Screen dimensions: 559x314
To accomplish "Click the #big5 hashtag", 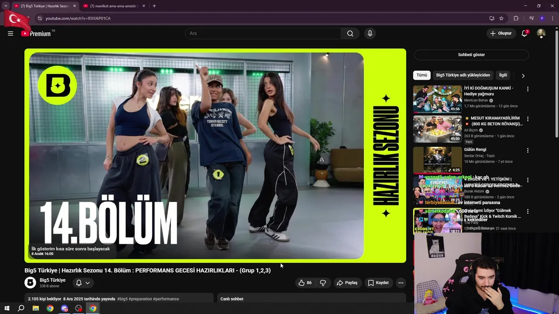I will pyautogui.click(x=122, y=299).
